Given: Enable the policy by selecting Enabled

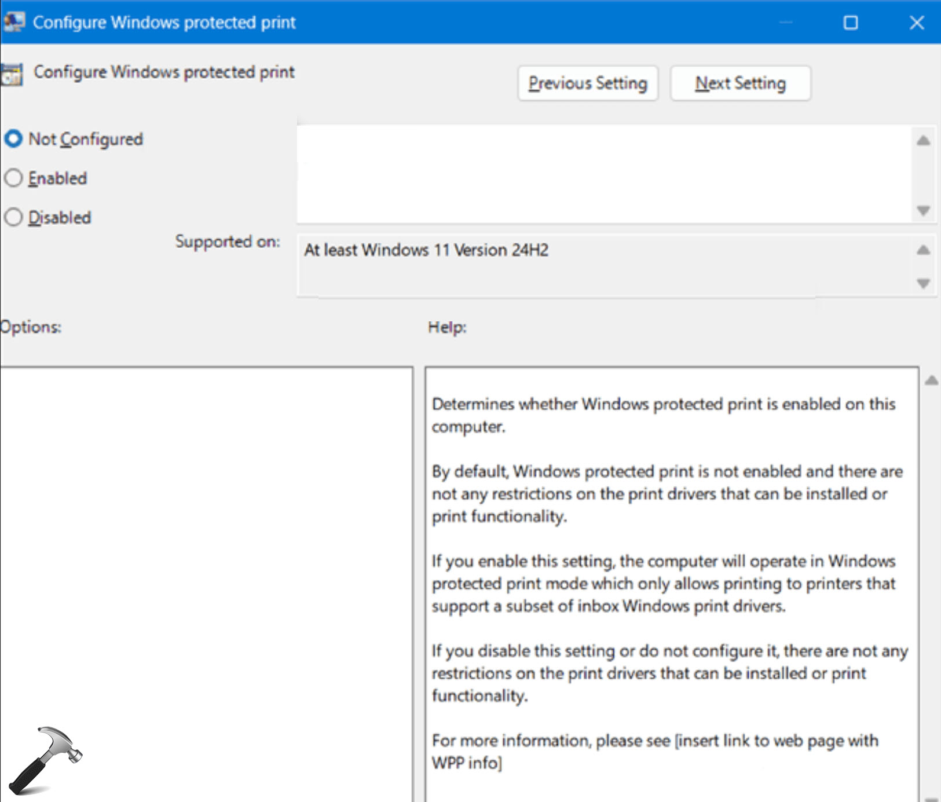Looking at the screenshot, I should pos(13,178).
